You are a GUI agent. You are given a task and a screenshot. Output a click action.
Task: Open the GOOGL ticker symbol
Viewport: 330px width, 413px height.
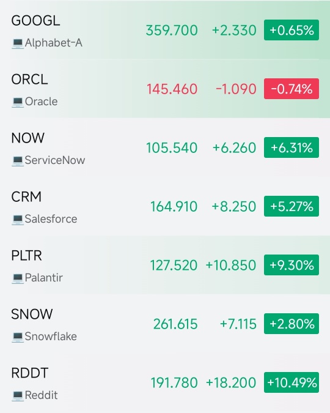[x=35, y=21]
